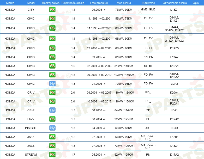This screenshot has width=204, height=159.
Task: Select body code ZE_
Action: [148, 128]
